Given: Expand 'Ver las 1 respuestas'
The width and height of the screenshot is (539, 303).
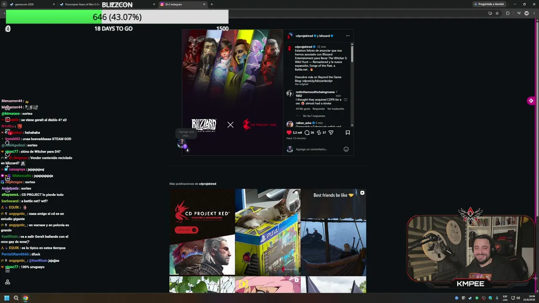Looking at the screenshot, I should pos(314,116).
